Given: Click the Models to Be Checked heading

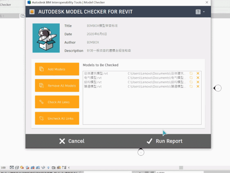Looking at the screenshot, I should tap(100, 65).
